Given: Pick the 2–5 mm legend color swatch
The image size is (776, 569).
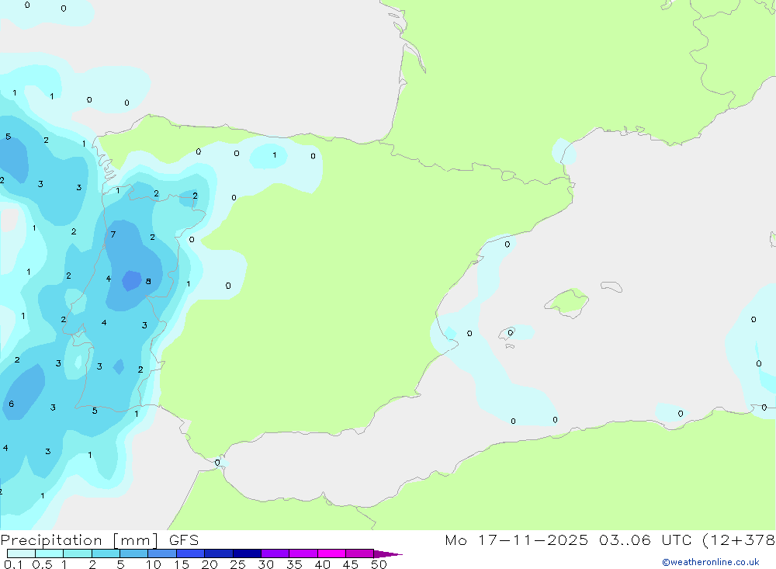Looking at the screenshot, I should click(106, 553).
